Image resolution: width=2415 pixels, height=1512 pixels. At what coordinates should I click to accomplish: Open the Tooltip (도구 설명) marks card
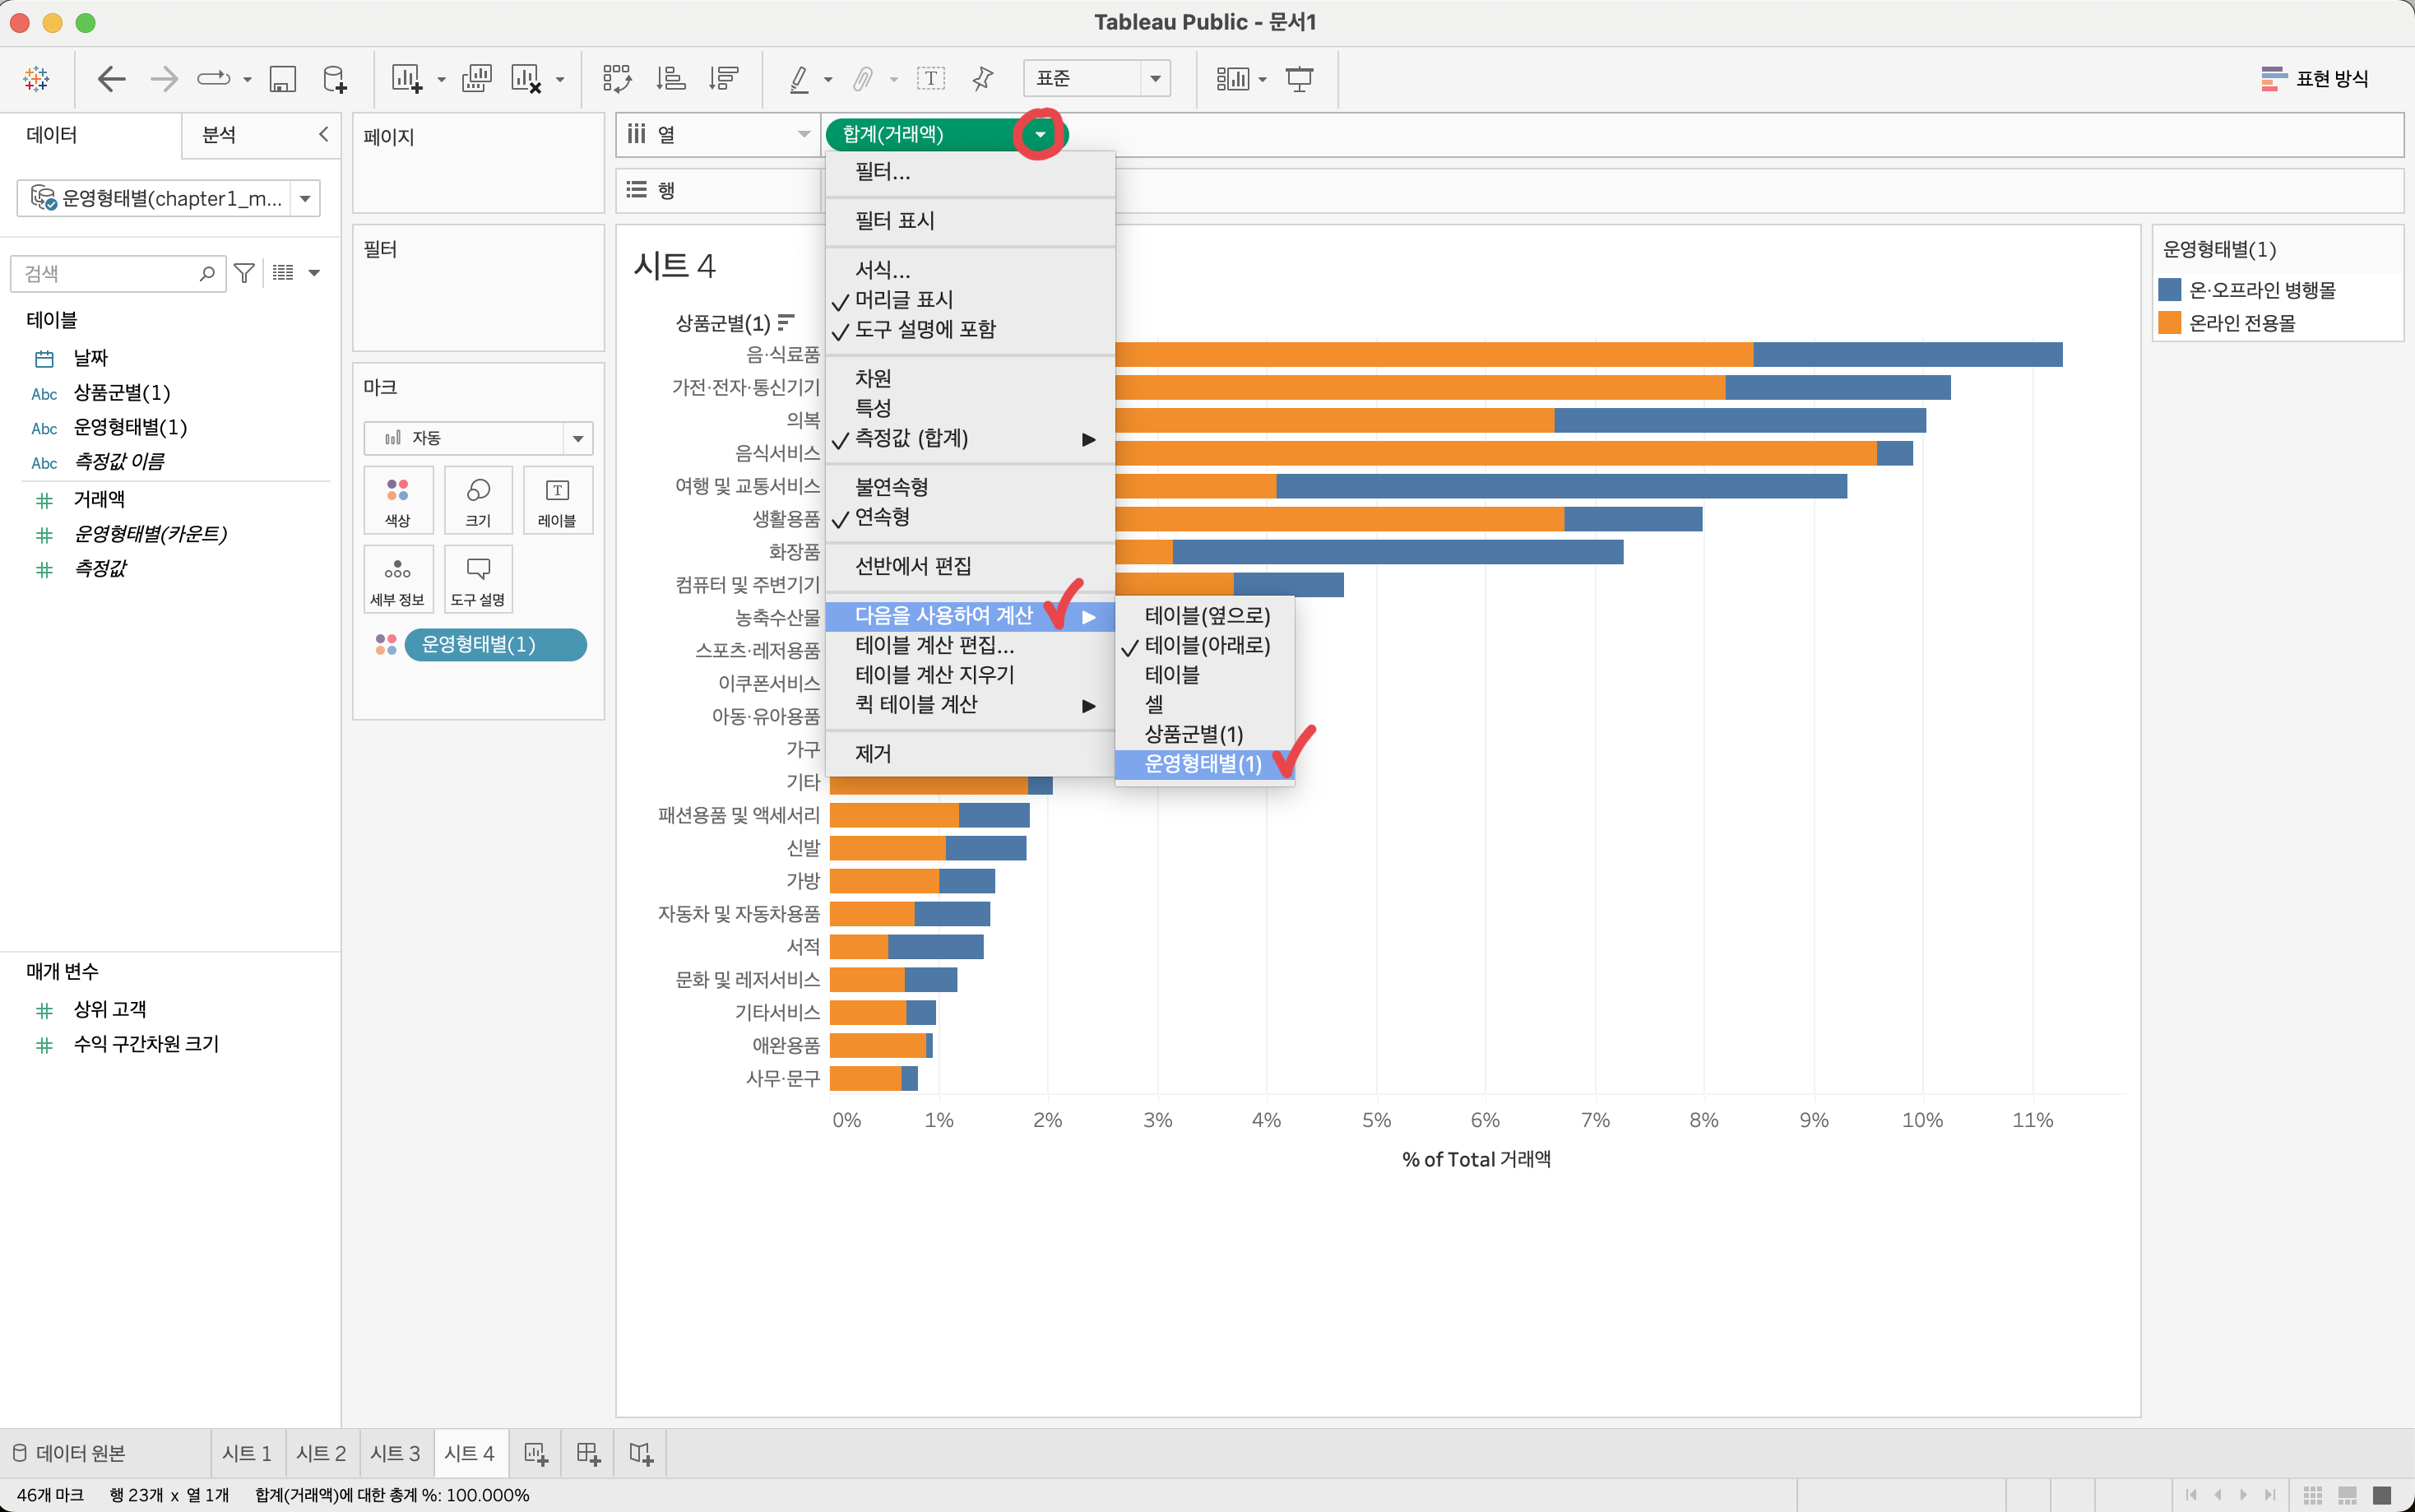point(478,579)
